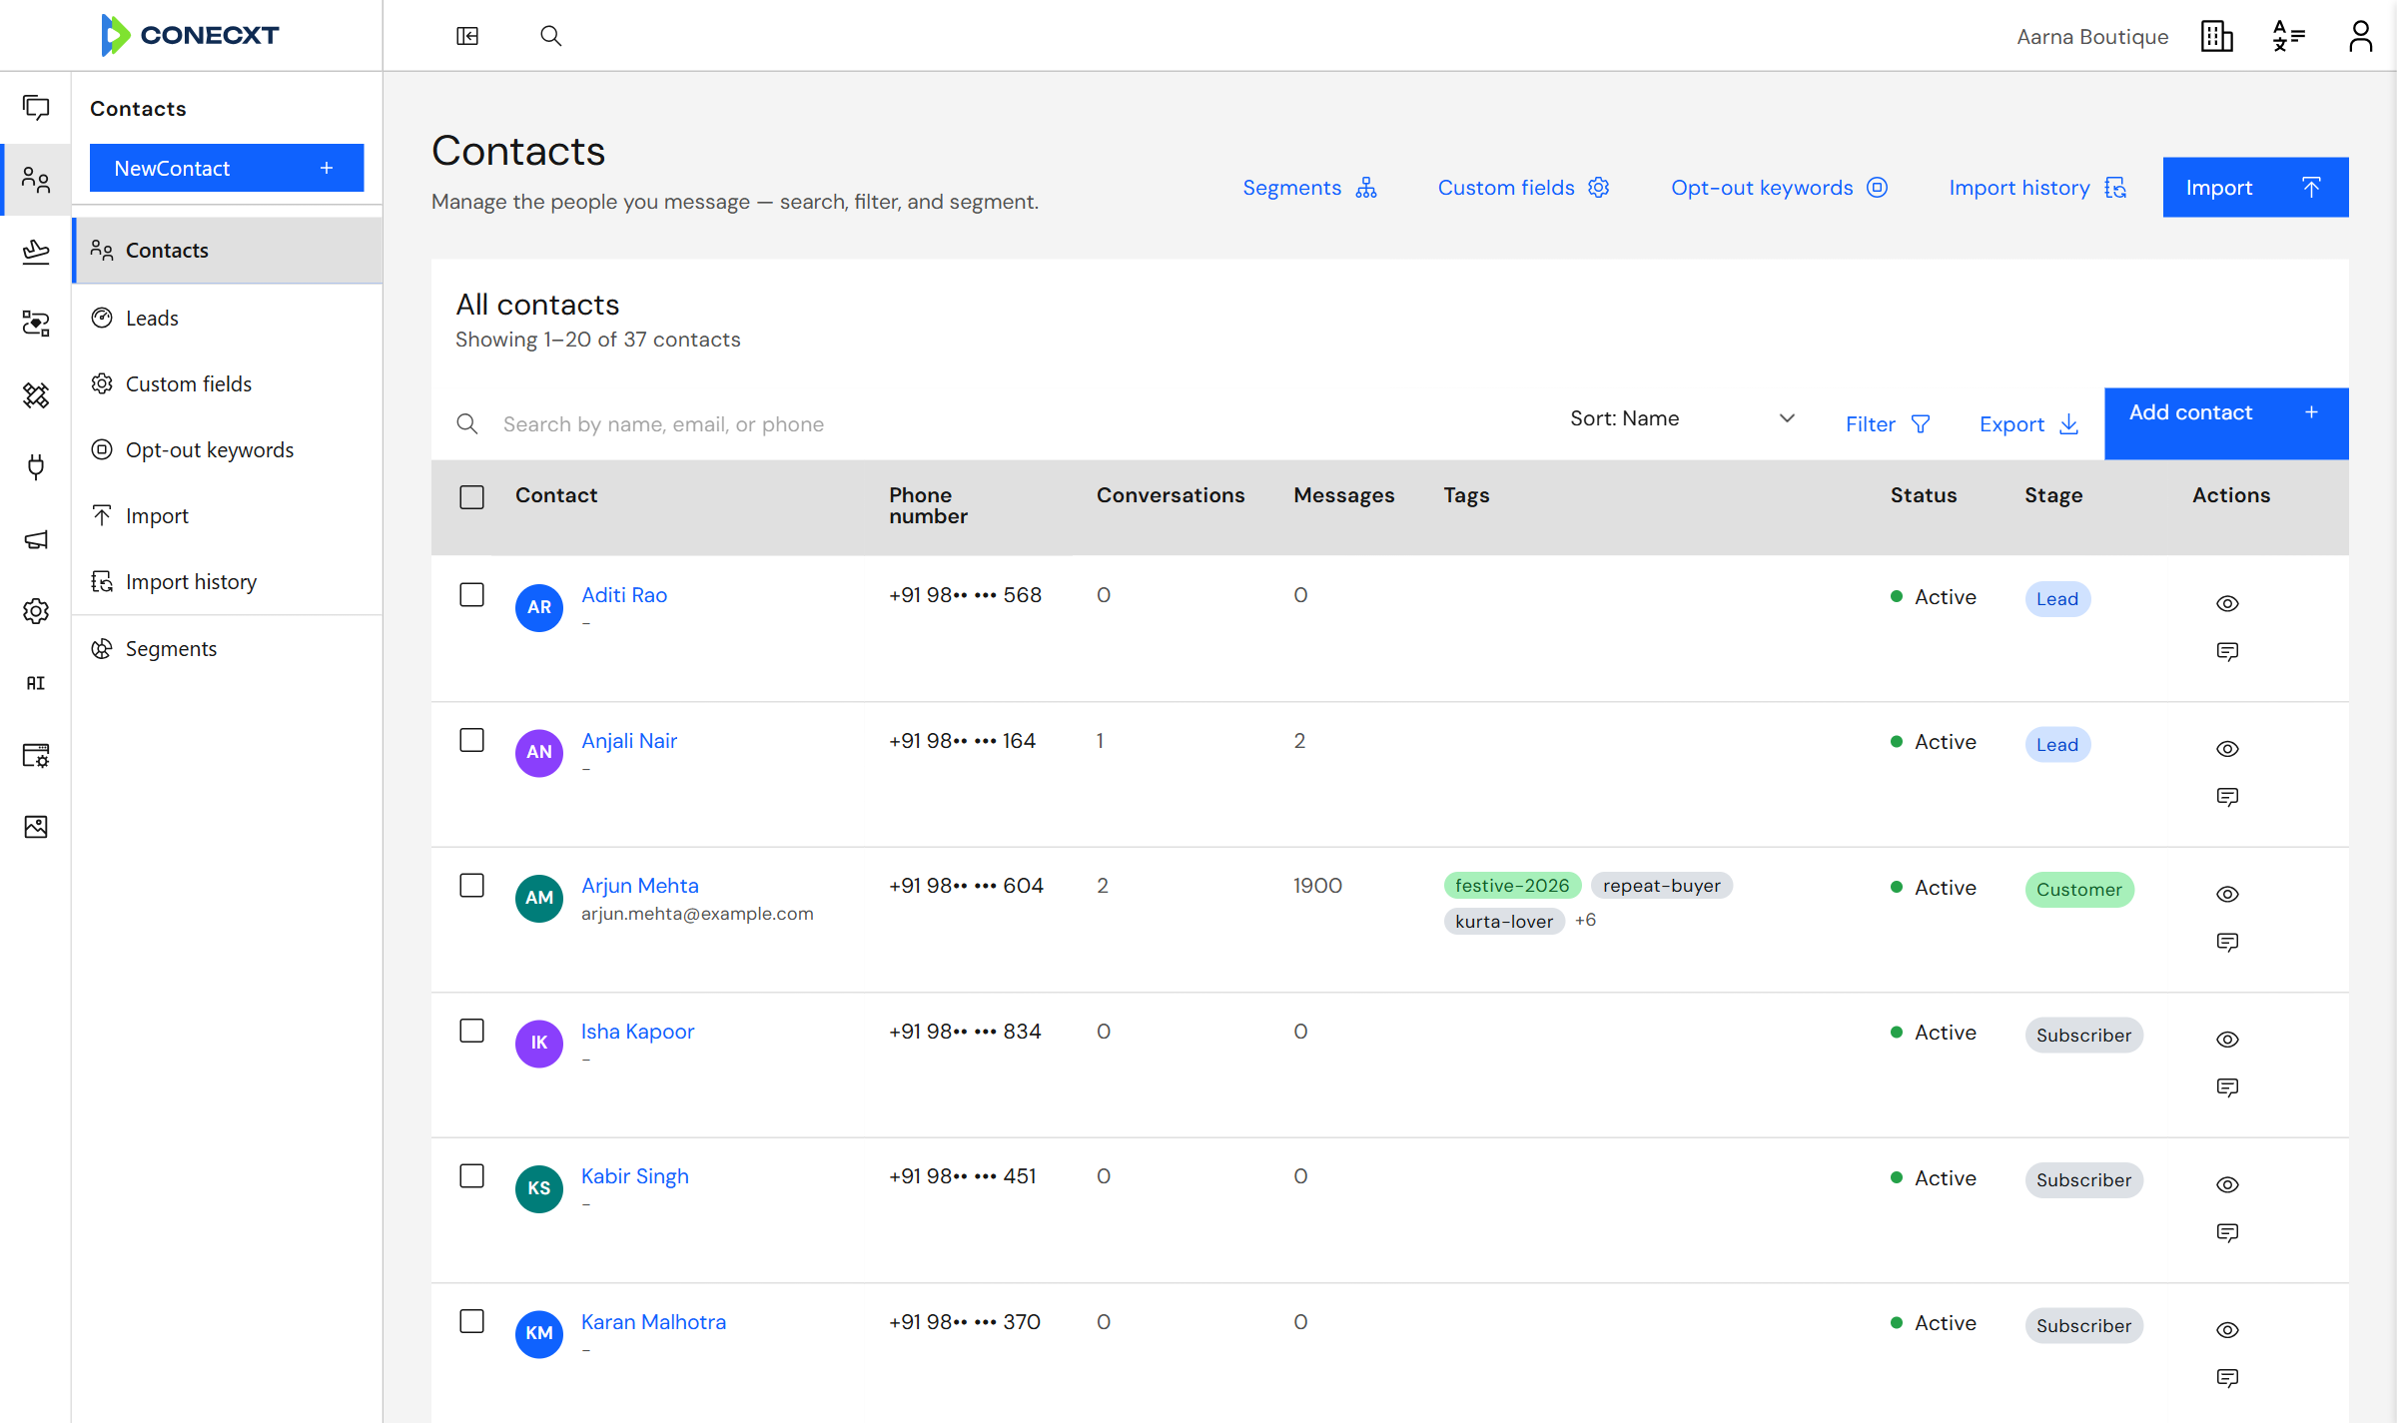Open the language translation icon
2397x1423 pixels.
[2288, 36]
